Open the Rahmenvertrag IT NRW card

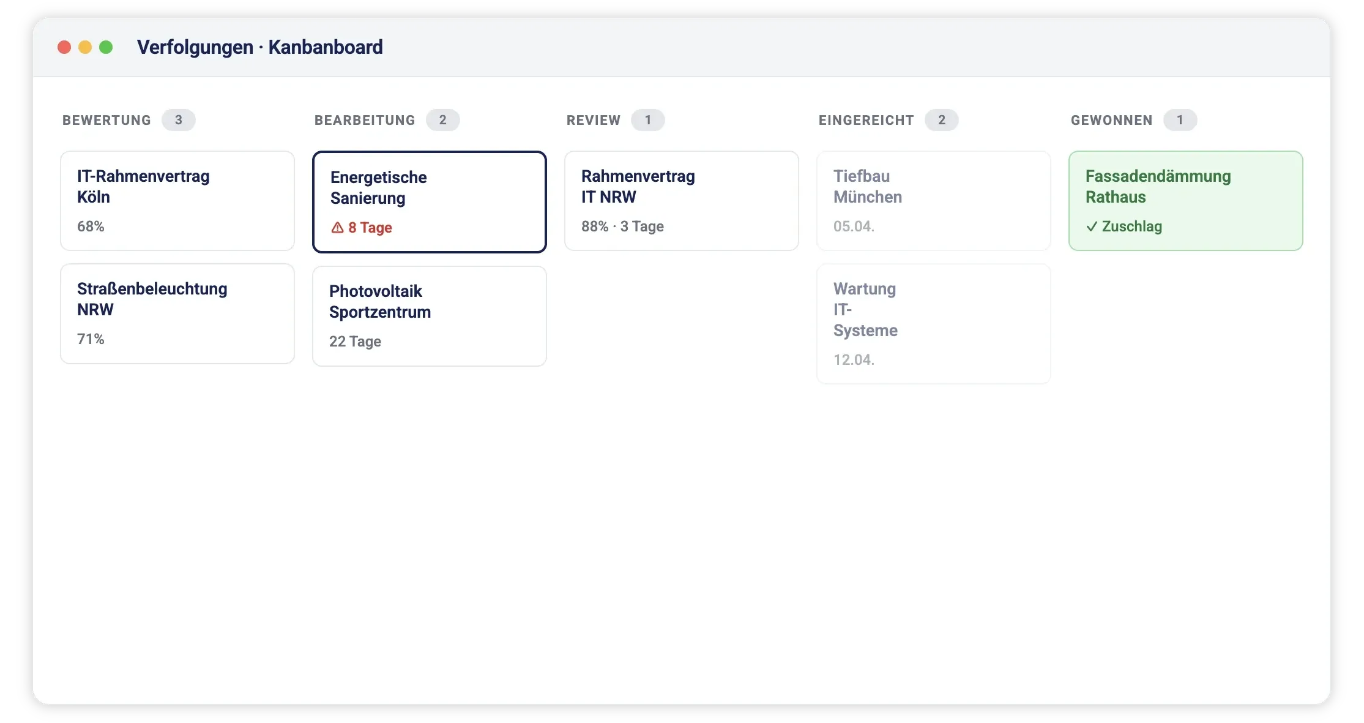pos(682,201)
